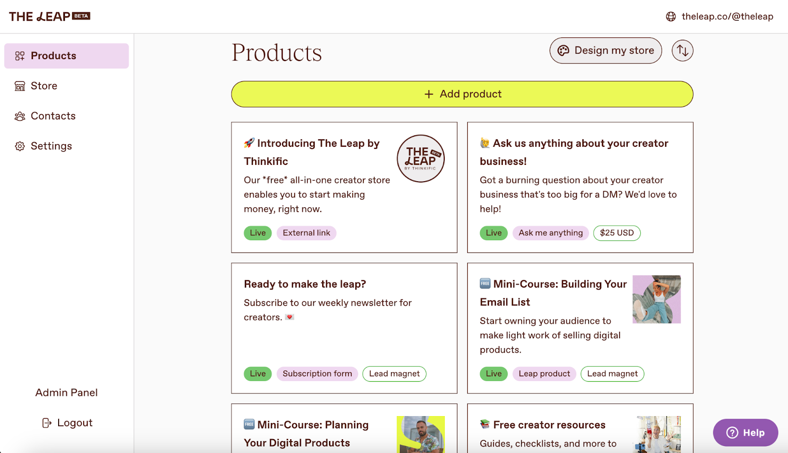
Task: Click the External link tag
Action: click(306, 233)
